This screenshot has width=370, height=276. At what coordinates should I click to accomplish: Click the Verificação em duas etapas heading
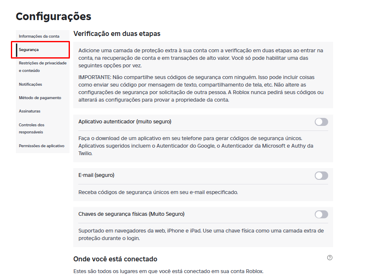coord(117,33)
